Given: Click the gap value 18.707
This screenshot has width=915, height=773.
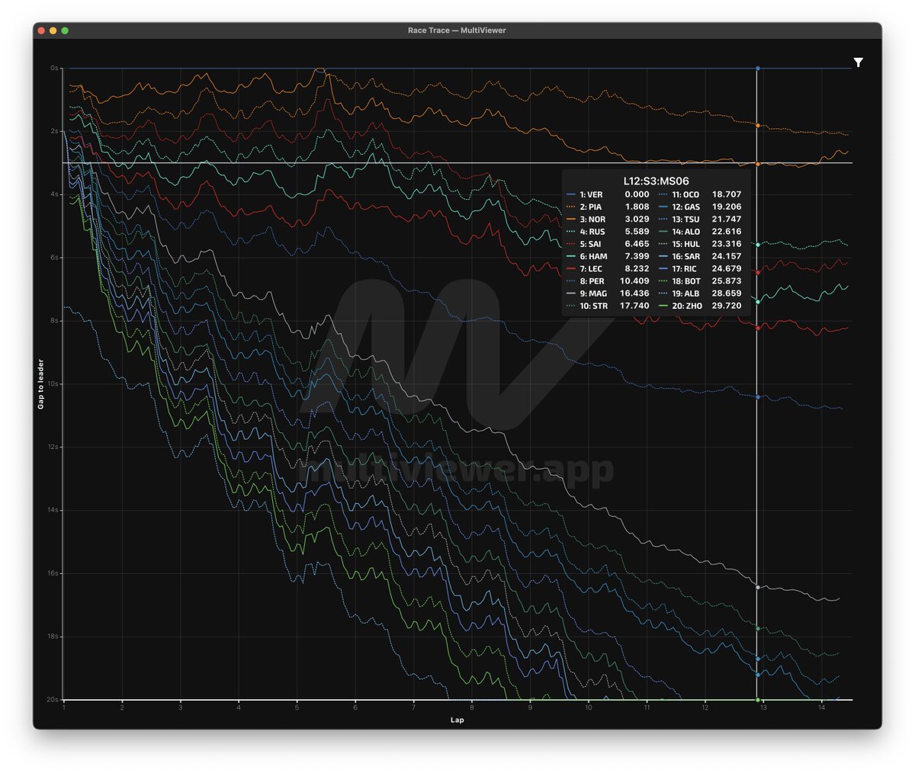Looking at the screenshot, I should [x=727, y=194].
